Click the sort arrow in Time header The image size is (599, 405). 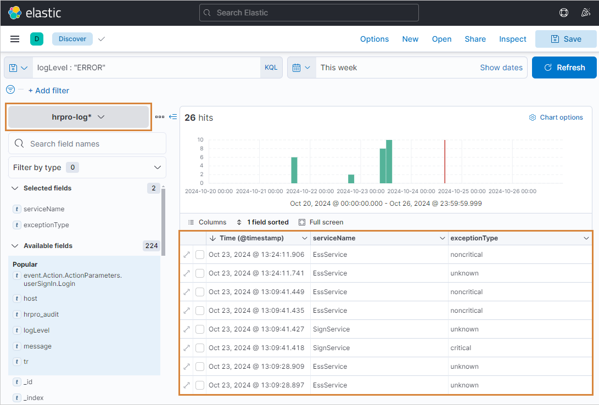(x=213, y=238)
